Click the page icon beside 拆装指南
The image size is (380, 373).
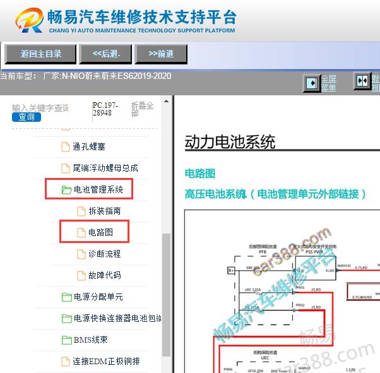tap(81, 211)
